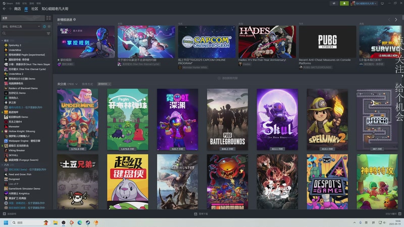Open the green notifications bell
Viewport: 404px width, 227px height.
(344, 4)
